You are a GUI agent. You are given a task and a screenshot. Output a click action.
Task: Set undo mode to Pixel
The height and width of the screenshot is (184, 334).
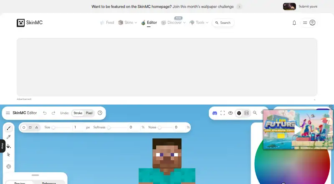coord(89,113)
